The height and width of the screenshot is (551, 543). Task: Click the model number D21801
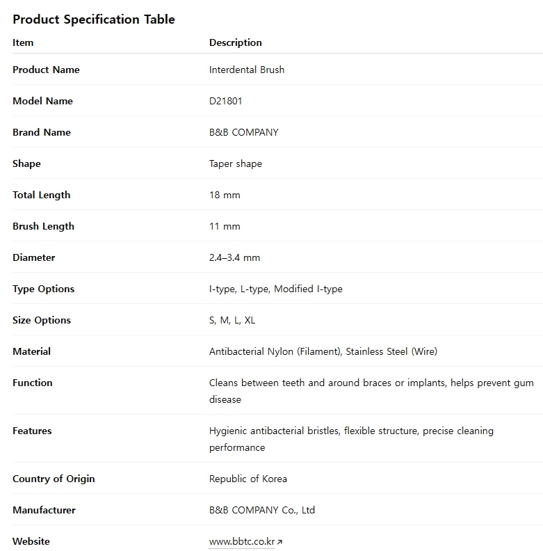[x=226, y=101]
